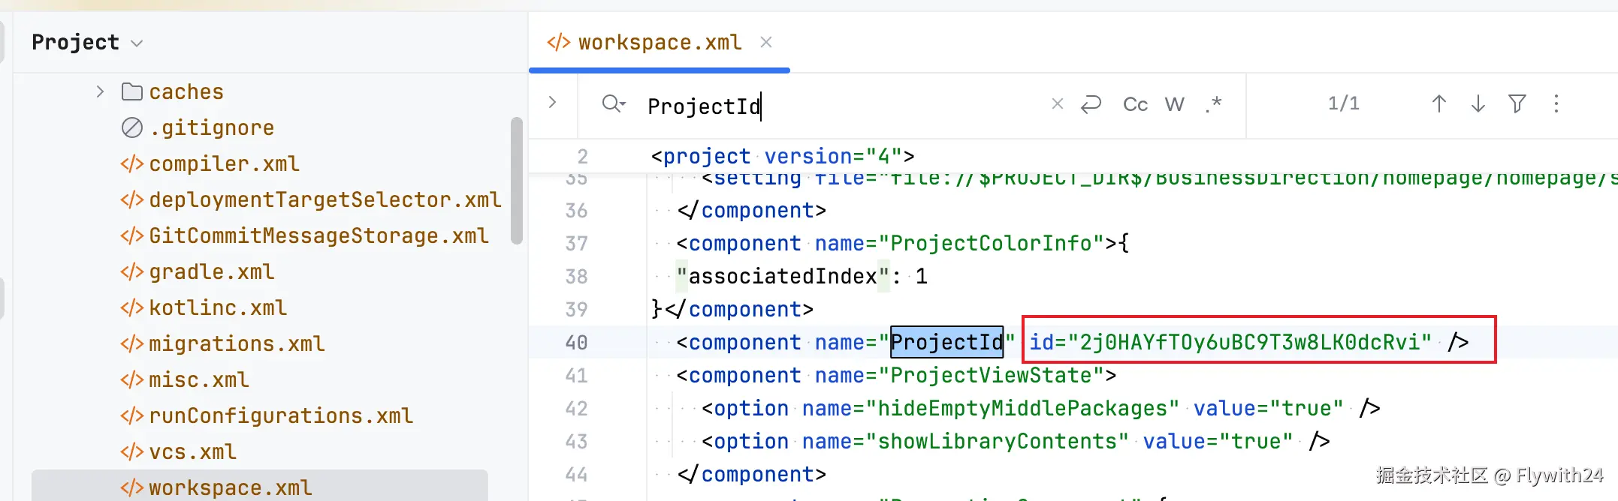Open the search bar more options menu
Image resolution: width=1618 pixels, height=501 pixels.
[1556, 103]
